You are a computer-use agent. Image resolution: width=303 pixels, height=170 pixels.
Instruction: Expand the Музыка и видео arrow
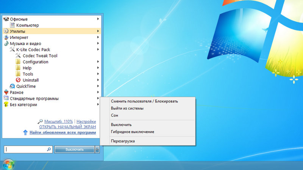(x=98, y=43)
